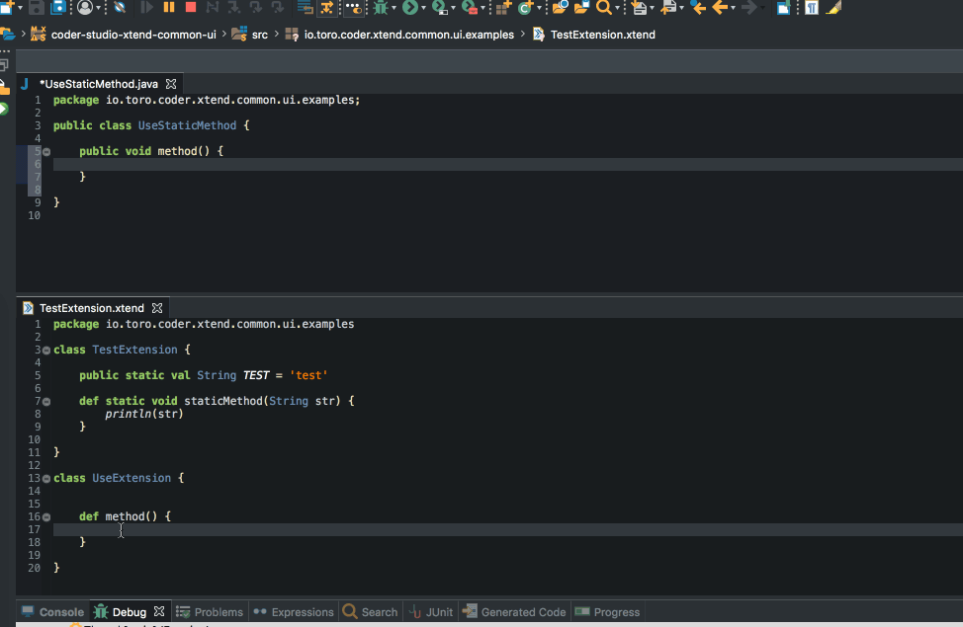Collapse the TestExtension class fold marker
Screen dimensions: 963x627
[x=45, y=350]
